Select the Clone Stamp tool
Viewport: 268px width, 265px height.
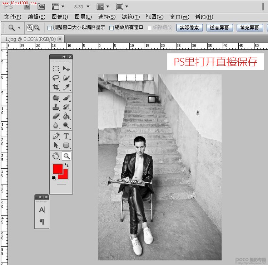tap(56, 107)
